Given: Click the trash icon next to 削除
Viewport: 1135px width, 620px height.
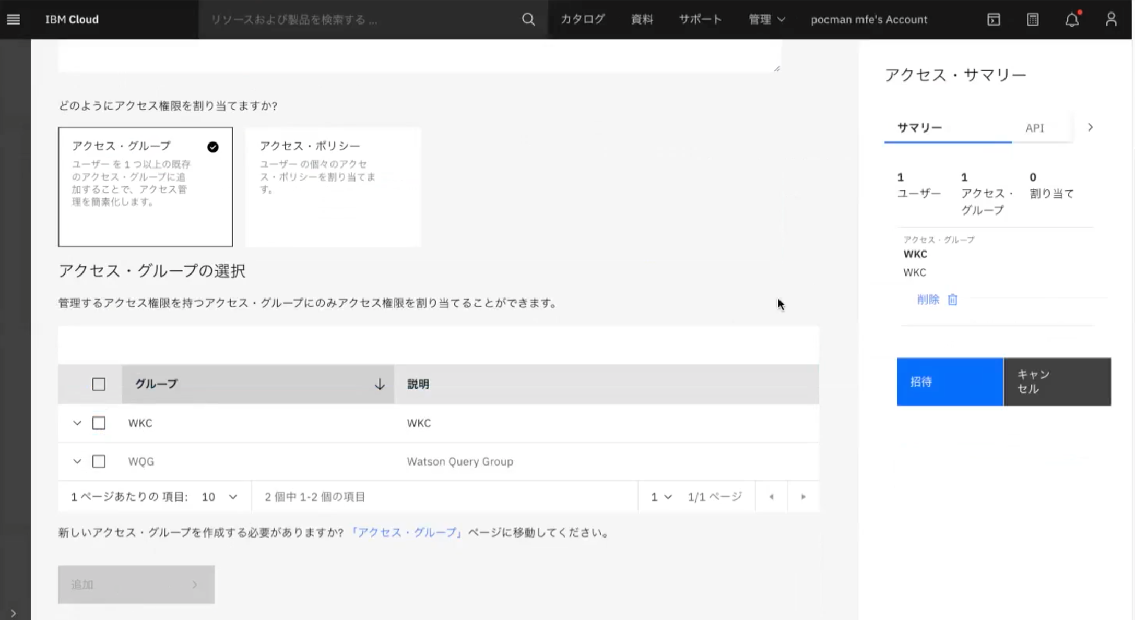Looking at the screenshot, I should click(x=953, y=300).
